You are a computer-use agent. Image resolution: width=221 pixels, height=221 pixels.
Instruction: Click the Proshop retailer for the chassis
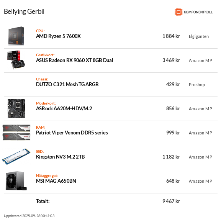click(x=197, y=85)
